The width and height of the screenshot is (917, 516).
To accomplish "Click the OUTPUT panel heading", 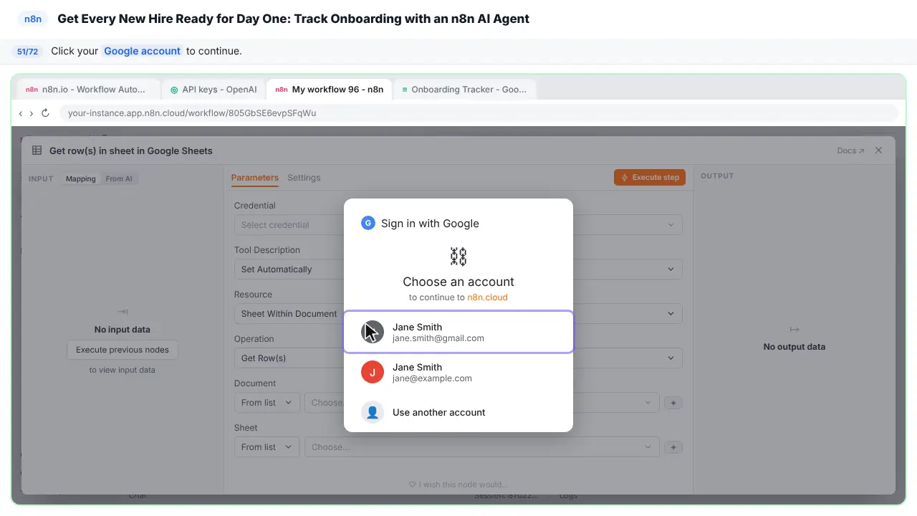I will click(717, 176).
